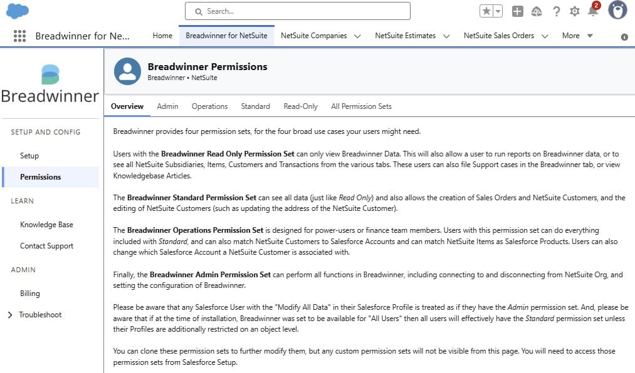The image size is (635, 373).
Task: Select the Breadwinner for NetSuite tab
Action: (x=226, y=36)
